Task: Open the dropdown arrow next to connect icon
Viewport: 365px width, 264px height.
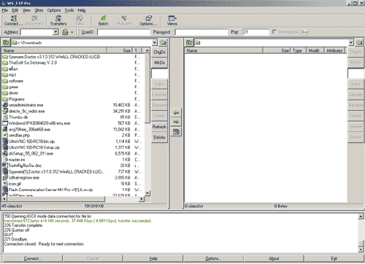Action: [72, 32]
